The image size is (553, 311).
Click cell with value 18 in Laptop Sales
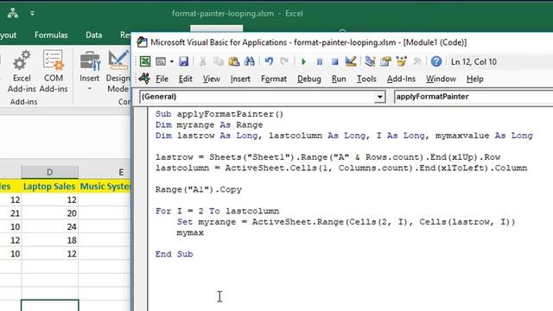pos(50,240)
